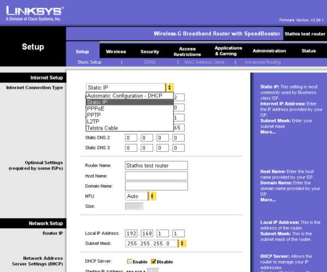327x272 pixels.
Task: Go to Basic Setup sub-tab
Action: pos(90,62)
